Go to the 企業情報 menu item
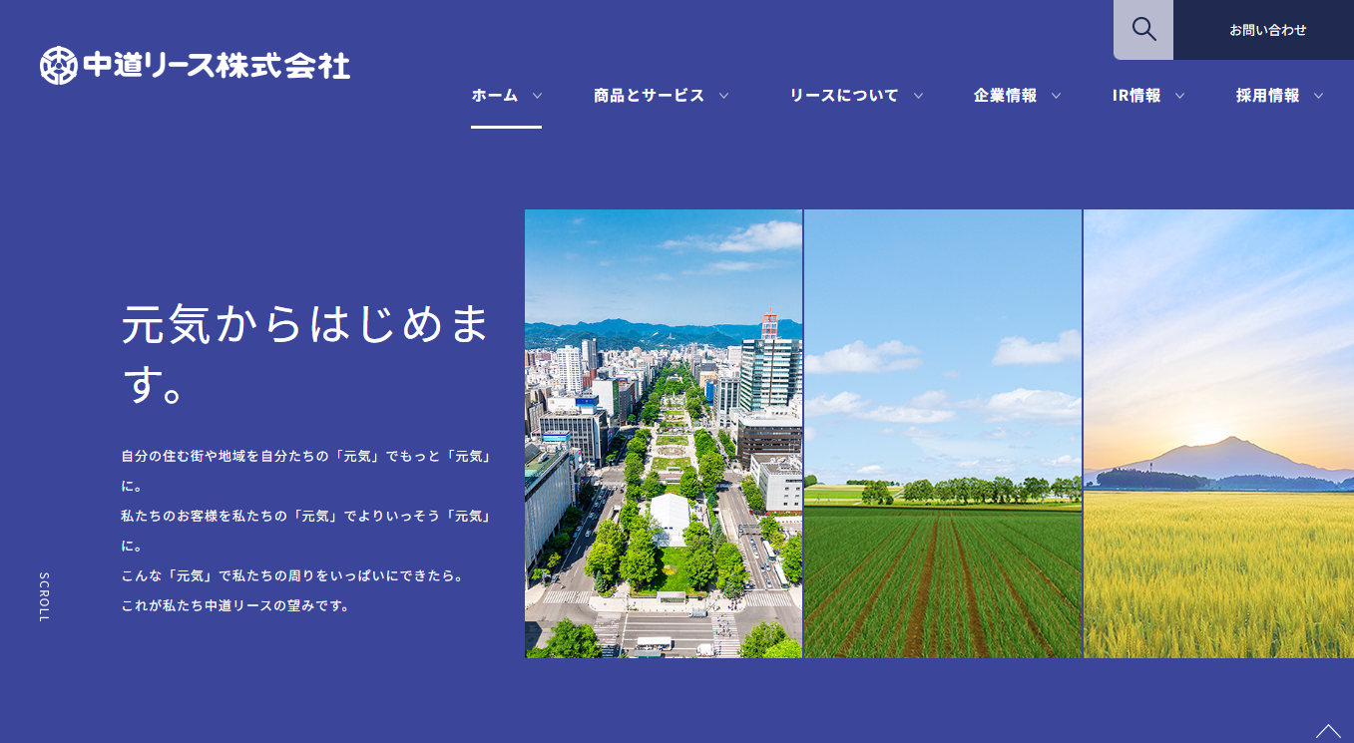Viewport: 1354px width, 743px height. 1005,96
